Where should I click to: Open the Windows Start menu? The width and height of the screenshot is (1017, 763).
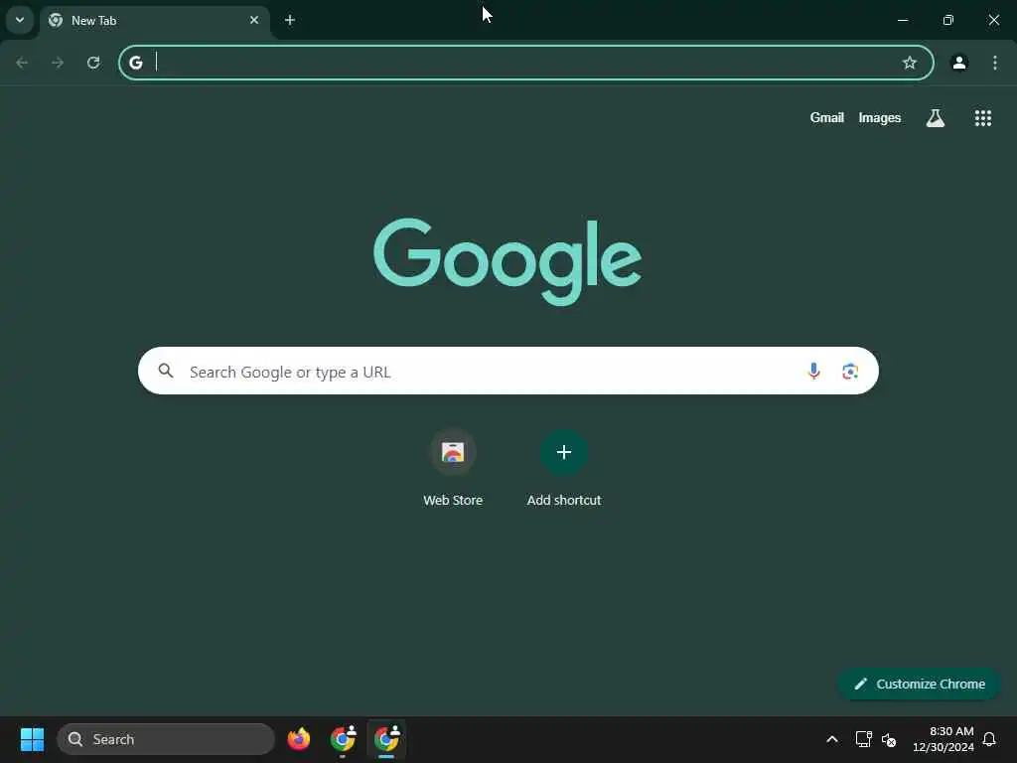pyautogui.click(x=32, y=739)
